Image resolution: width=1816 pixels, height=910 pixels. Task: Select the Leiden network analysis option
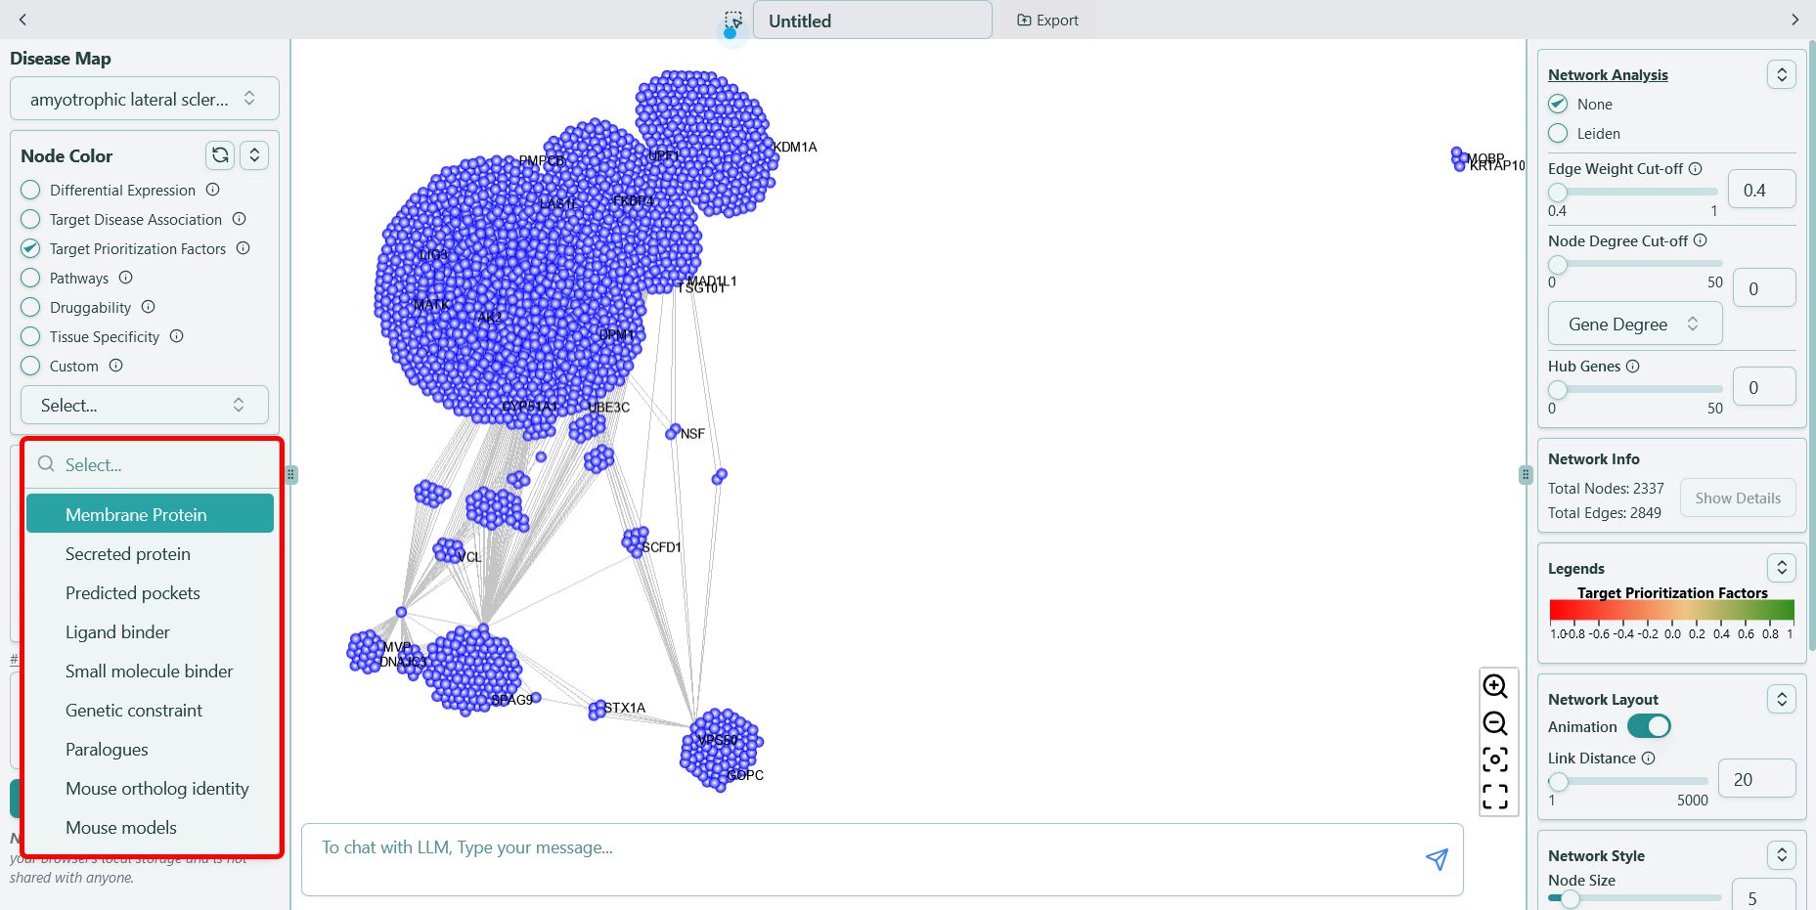click(1558, 134)
